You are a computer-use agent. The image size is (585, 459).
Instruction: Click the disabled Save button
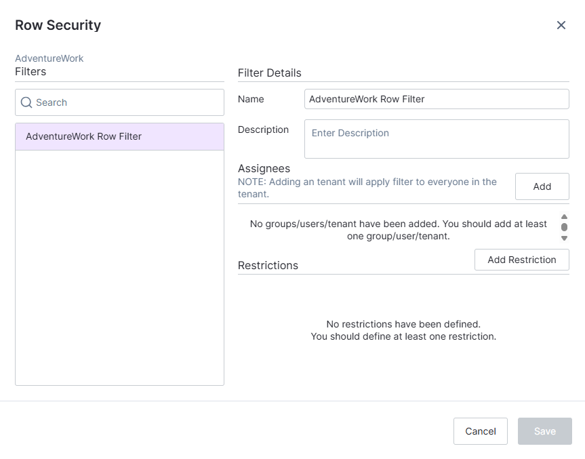[544, 431]
